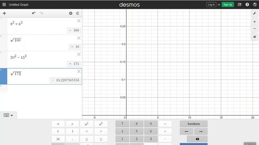Image resolution: width=259 pixels, height=145 pixels.
Task: Click the empty expression row five
Action: click(x=44, y=89)
